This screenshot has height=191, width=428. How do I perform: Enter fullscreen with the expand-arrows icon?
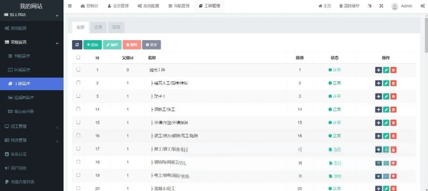pyautogui.click(x=381, y=6)
